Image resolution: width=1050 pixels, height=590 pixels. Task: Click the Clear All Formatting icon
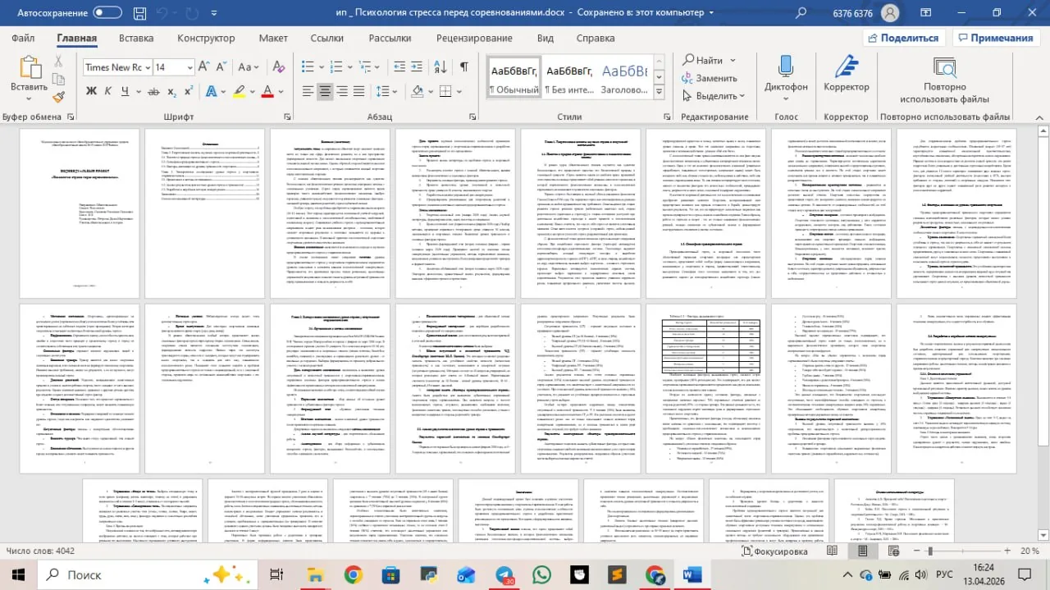pyautogui.click(x=278, y=67)
